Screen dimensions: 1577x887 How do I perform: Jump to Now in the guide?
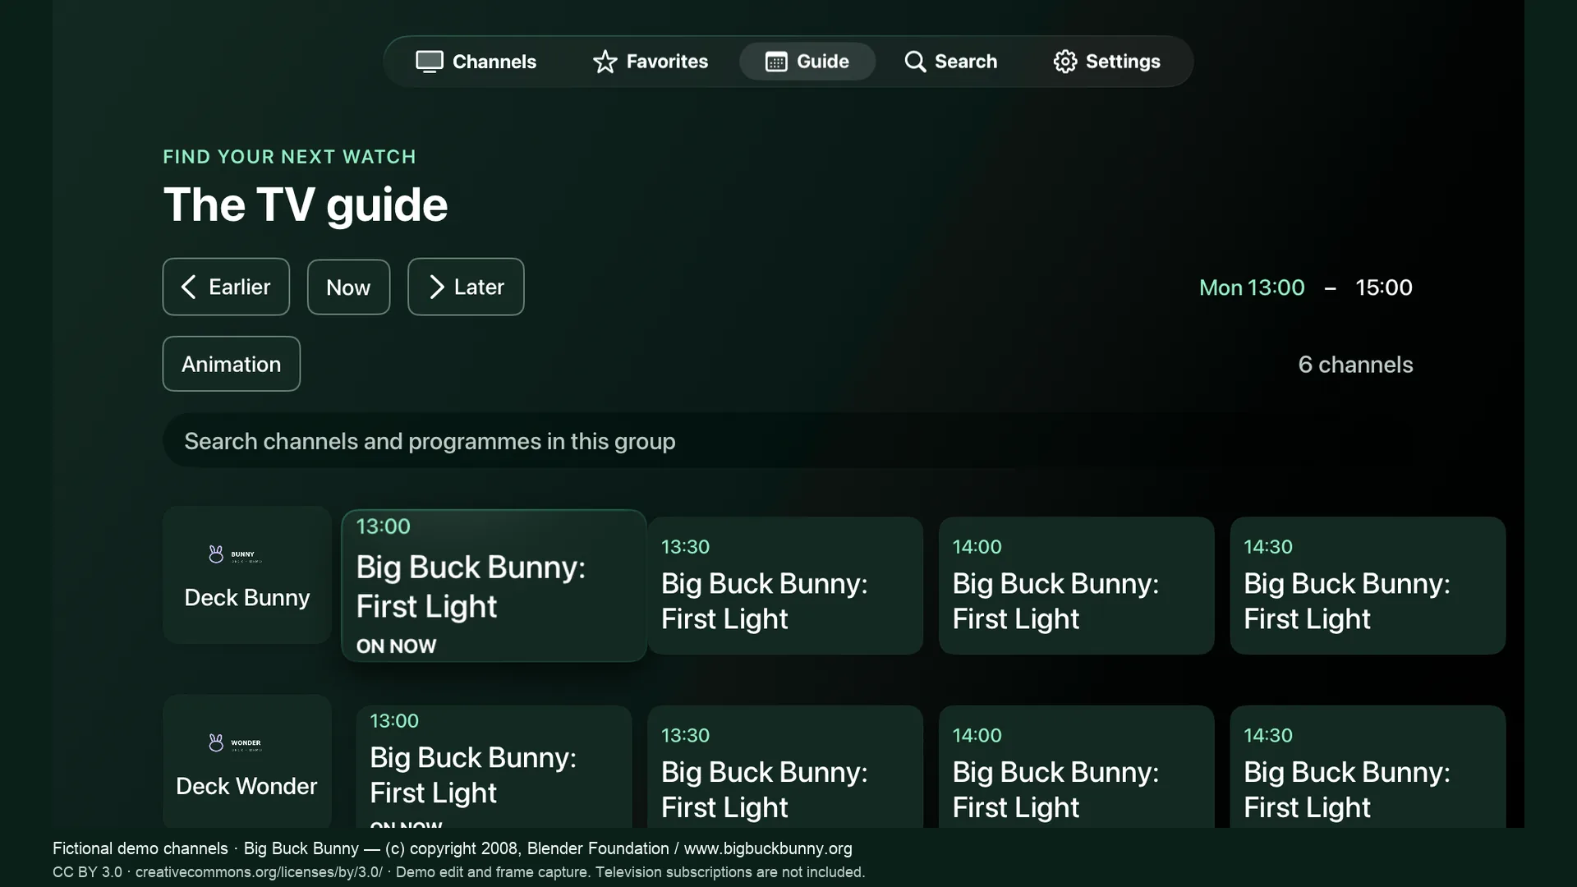[x=348, y=287]
